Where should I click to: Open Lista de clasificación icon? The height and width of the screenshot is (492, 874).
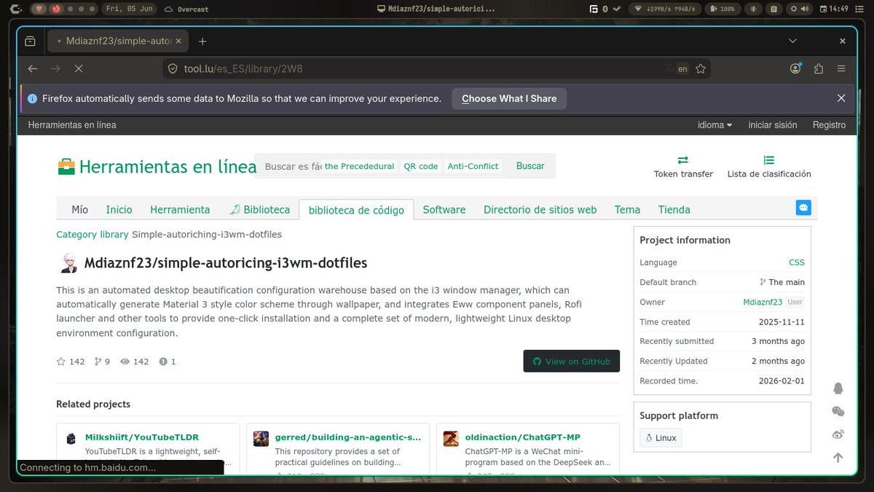pos(769,160)
